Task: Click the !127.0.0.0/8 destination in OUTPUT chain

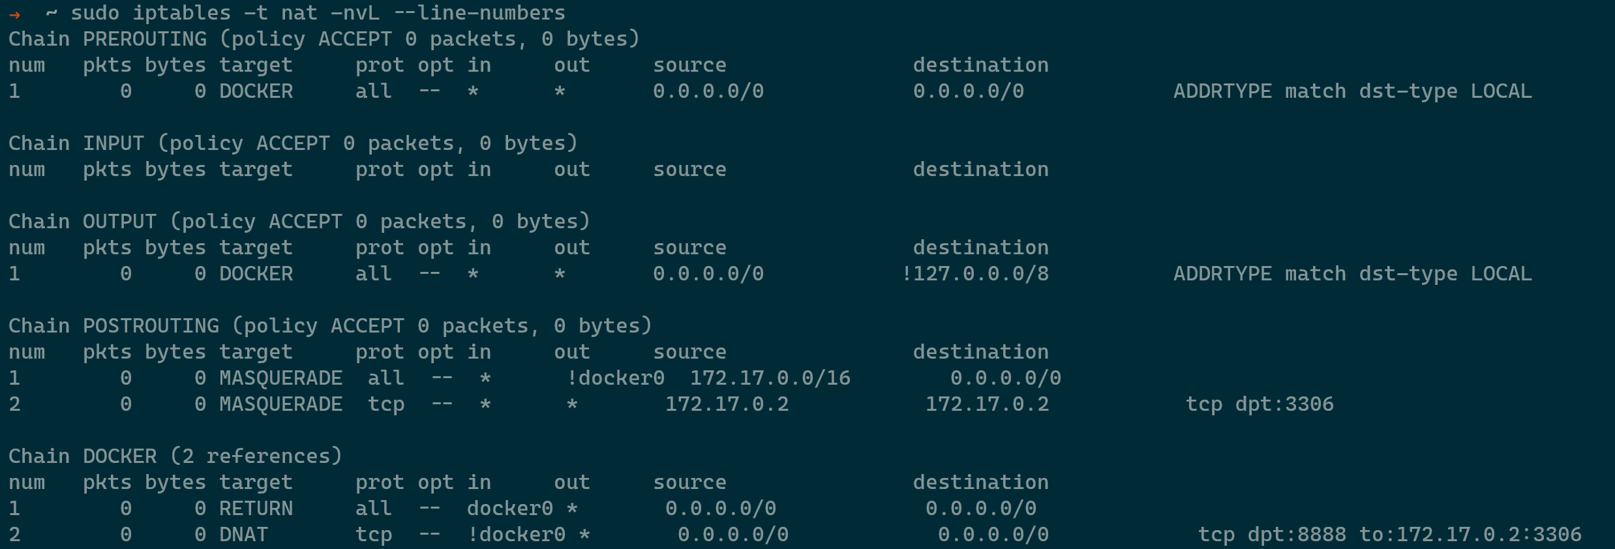Action: 975,274
